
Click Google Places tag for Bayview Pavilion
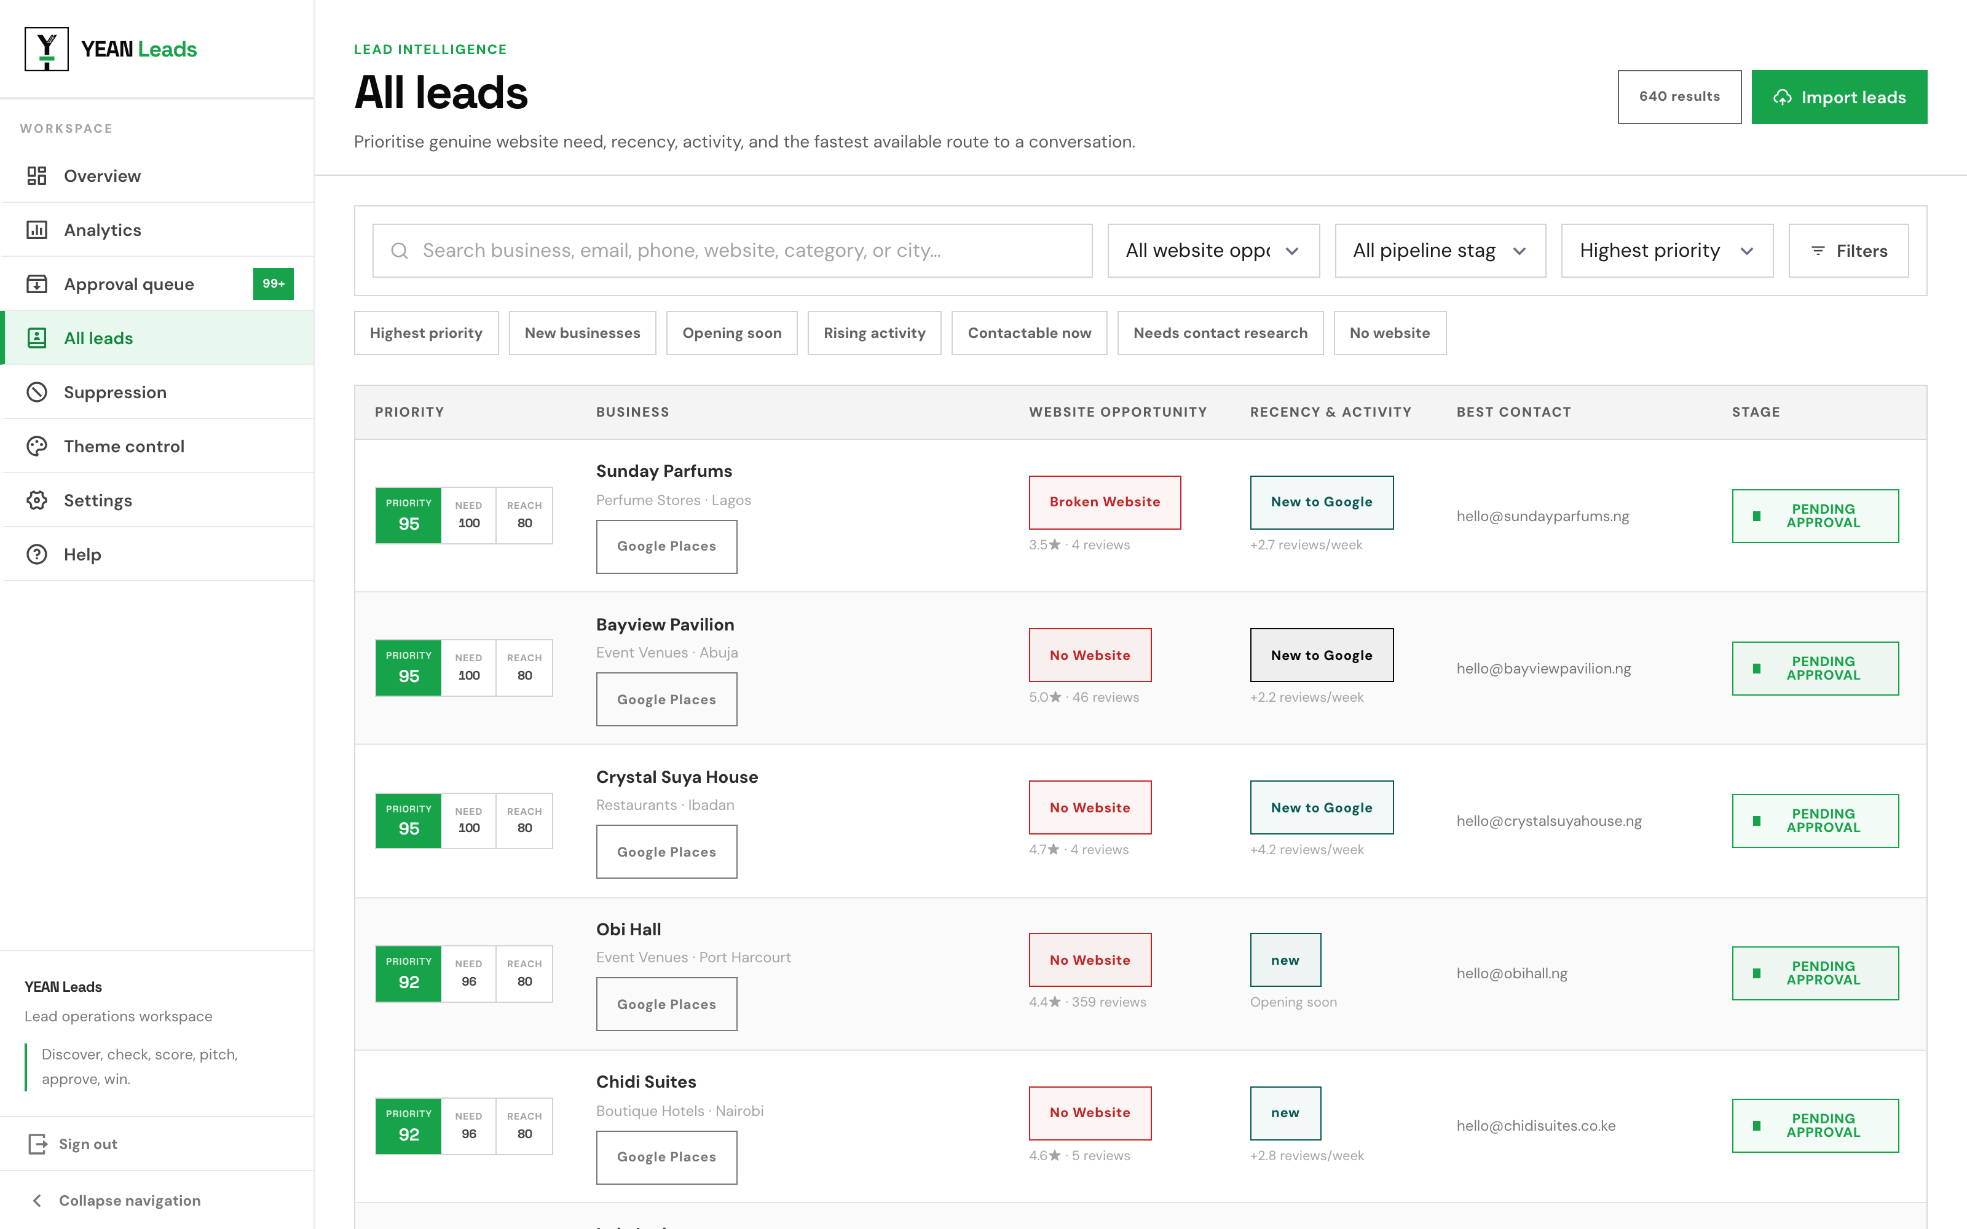tap(666, 700)
